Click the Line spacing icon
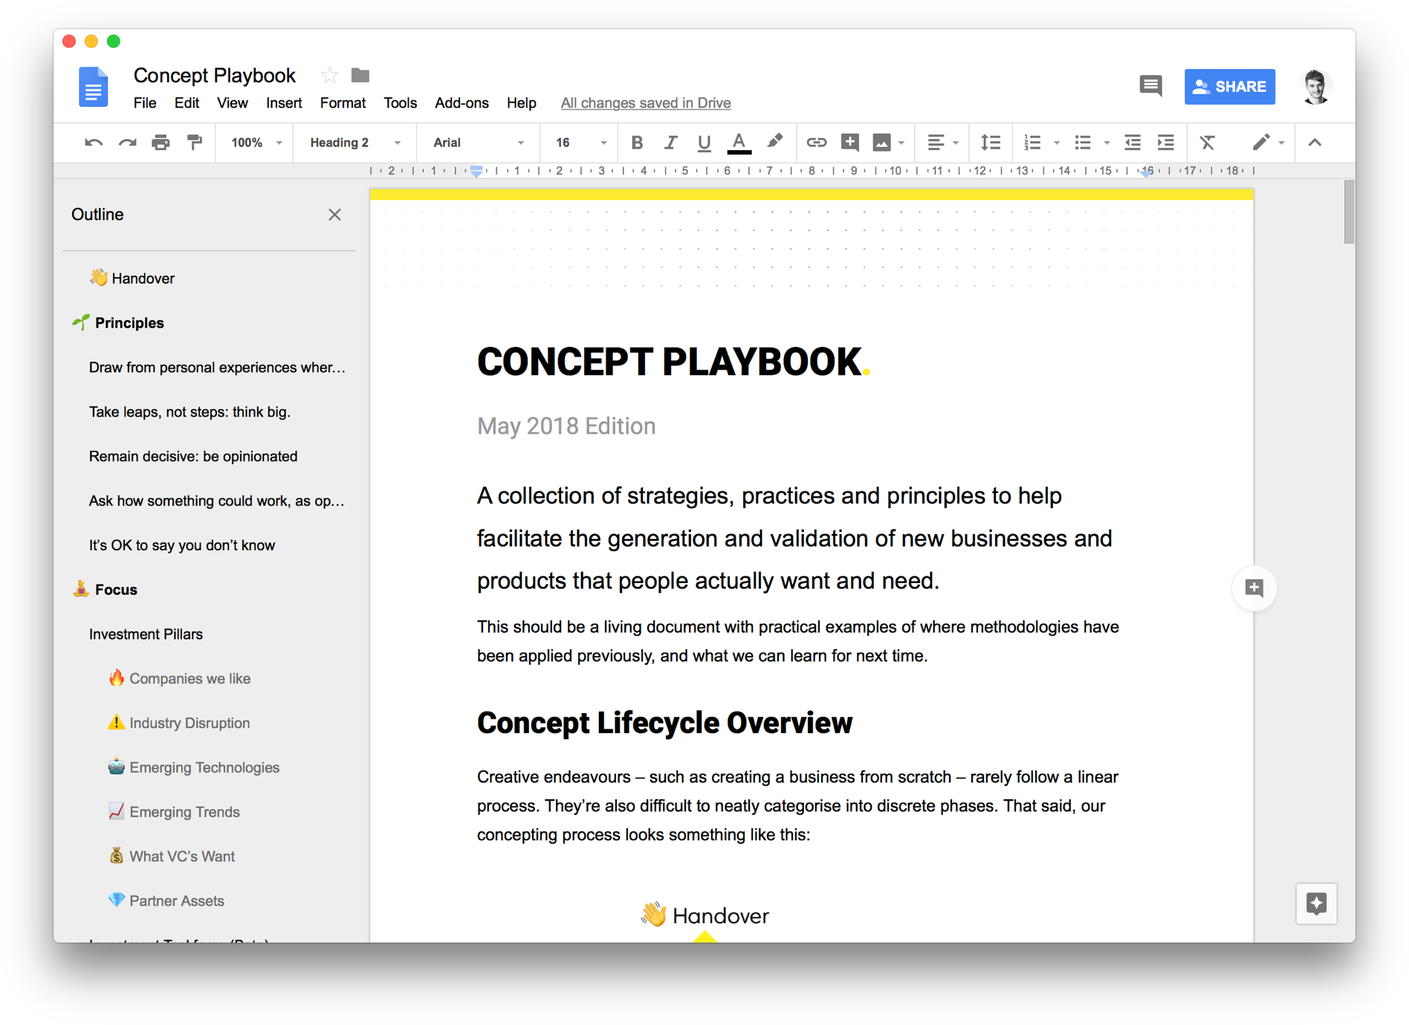1409x1025 pixels. click(991, 143)
